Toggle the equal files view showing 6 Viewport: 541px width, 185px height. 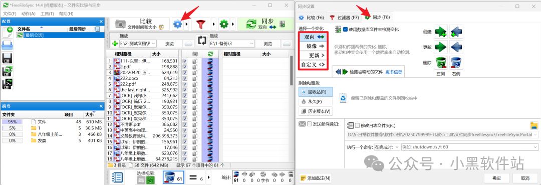click(196, 178)
